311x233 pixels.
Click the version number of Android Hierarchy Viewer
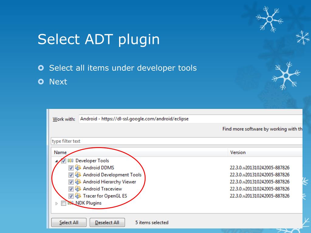260,182
